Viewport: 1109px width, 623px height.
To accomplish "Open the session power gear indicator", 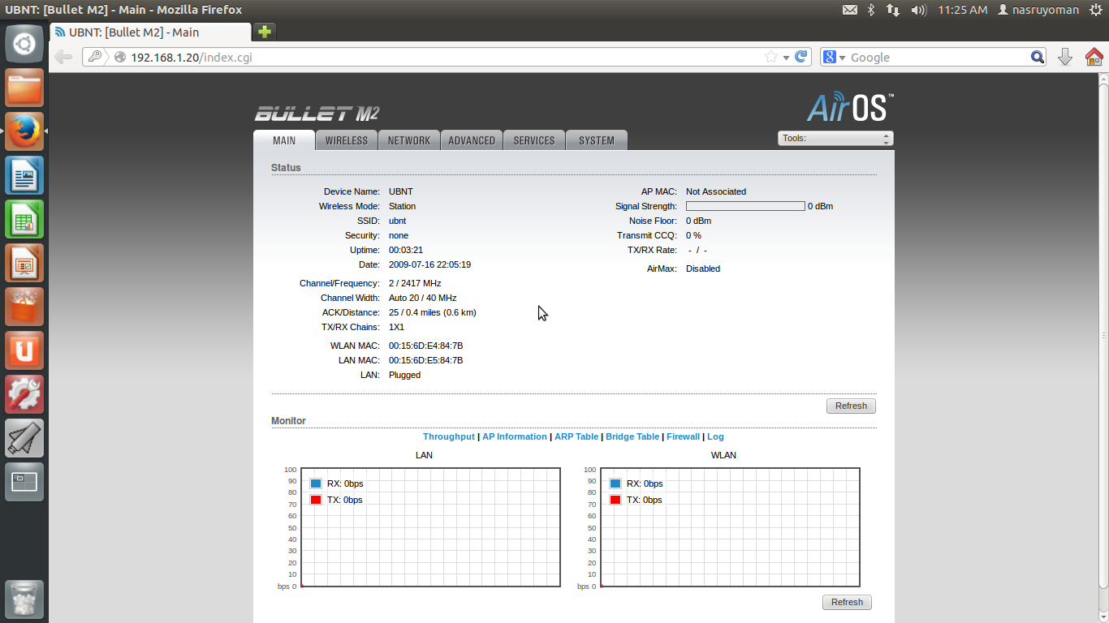I will 1095,10.
